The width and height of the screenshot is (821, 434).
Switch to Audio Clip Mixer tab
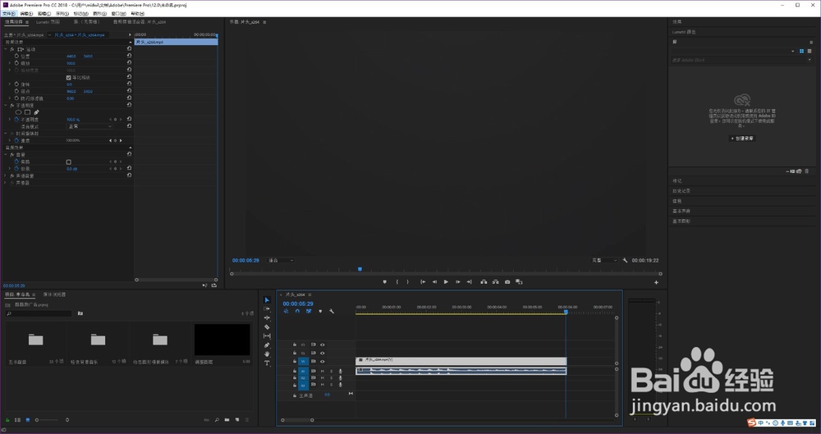(x=140, y=22)
